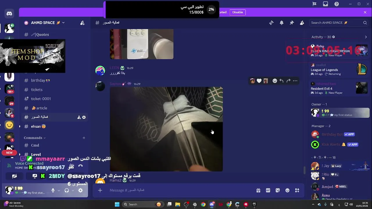Image resolution: width=372 pixels, height=209 pixels.
Task: Open the Cmd channel
Action: (54, 145)
